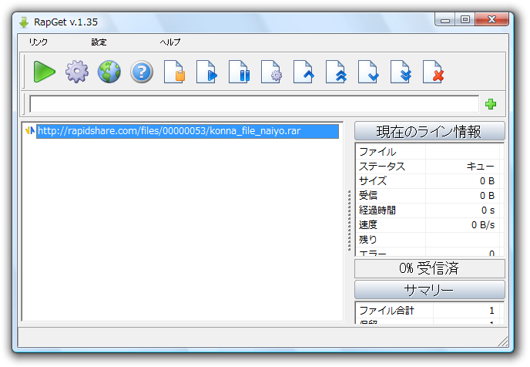Open link properties via page gear icon

[x=271, y=72]
